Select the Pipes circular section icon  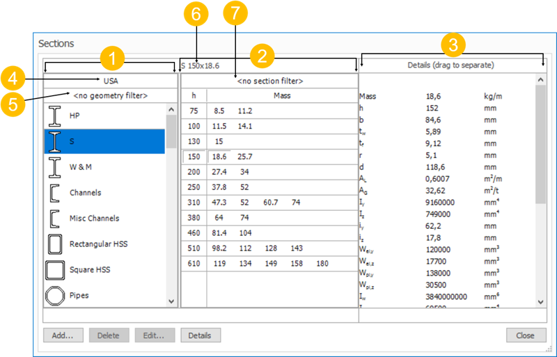click(54, 296)
